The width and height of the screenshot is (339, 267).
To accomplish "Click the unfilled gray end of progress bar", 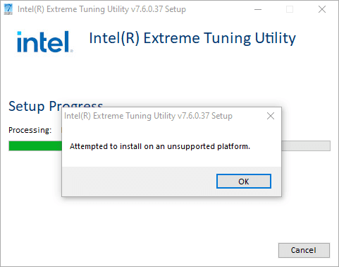I will (x=306, y=146).
